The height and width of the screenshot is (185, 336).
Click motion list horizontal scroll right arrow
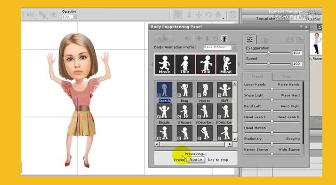coord(230,144)
